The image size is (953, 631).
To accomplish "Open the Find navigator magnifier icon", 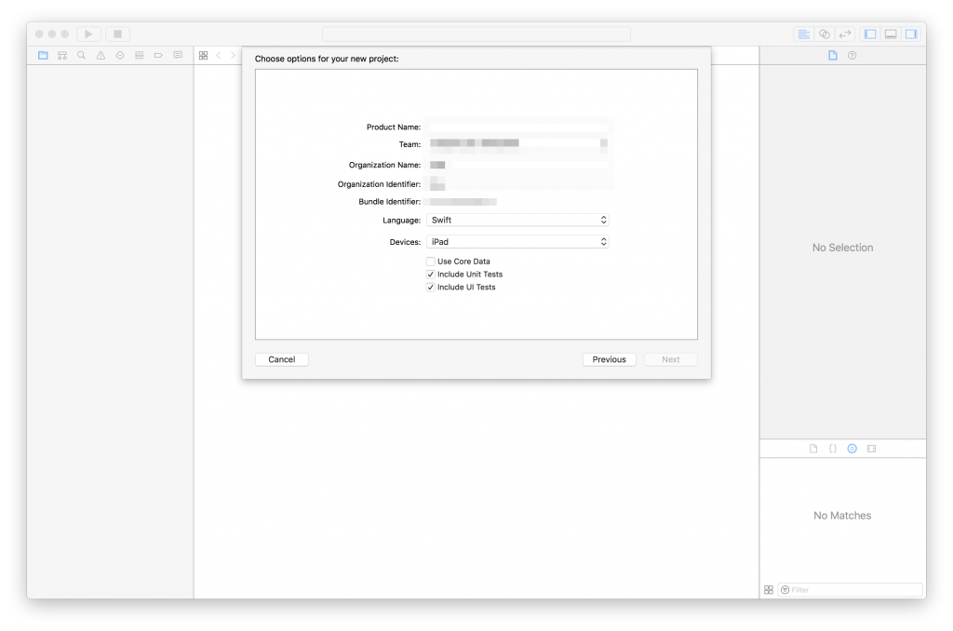I will (x=81, y=56).
